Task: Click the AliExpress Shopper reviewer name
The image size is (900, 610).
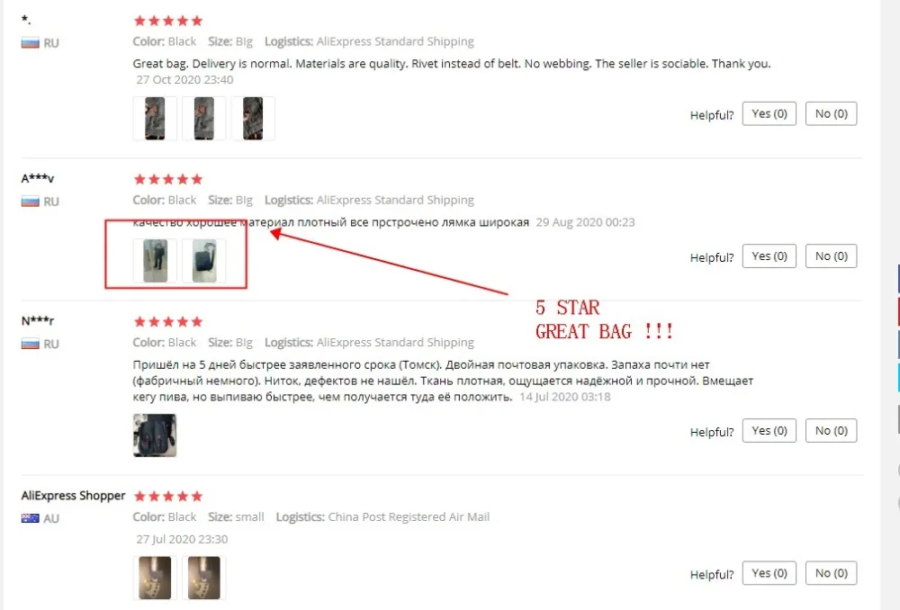Action: tap(73, 495)
